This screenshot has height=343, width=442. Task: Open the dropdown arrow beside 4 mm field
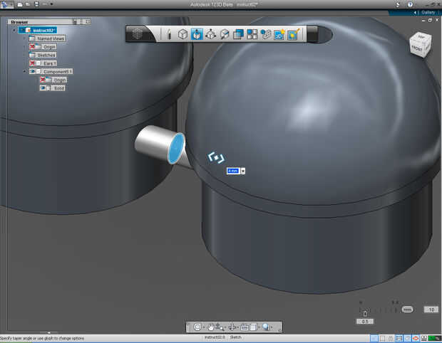(x=242, y=171)
